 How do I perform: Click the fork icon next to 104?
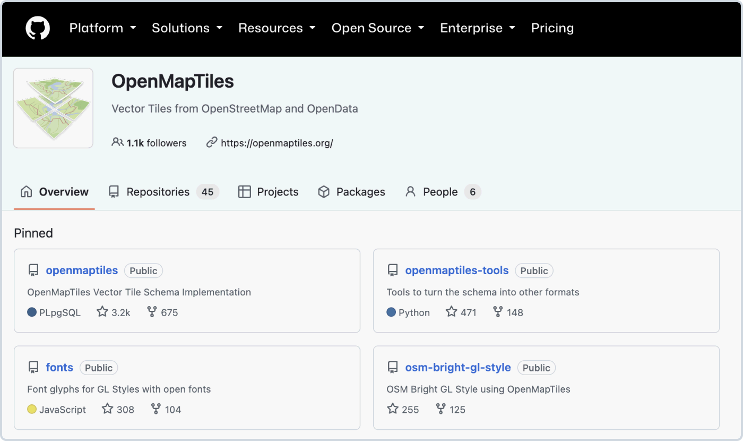coord(155,409)
